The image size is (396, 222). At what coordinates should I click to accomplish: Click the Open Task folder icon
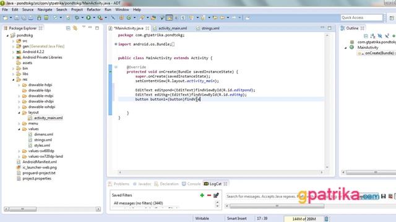(x=153, y=18)
